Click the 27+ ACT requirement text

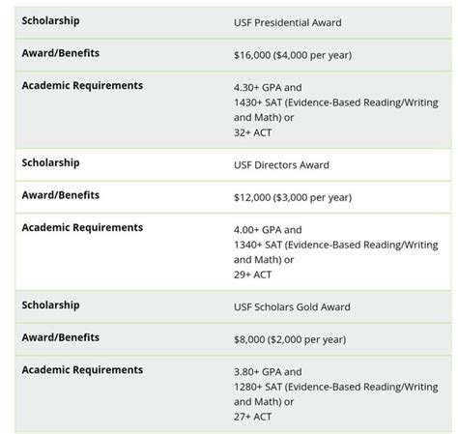pos(253,417)
